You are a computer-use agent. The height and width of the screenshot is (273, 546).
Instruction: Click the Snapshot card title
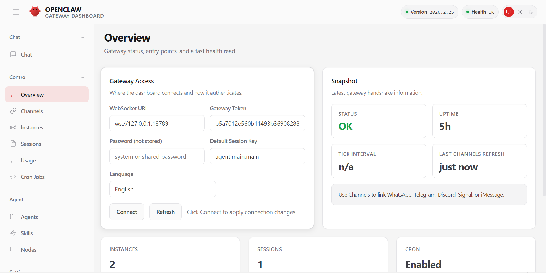[x=344, y=81]
